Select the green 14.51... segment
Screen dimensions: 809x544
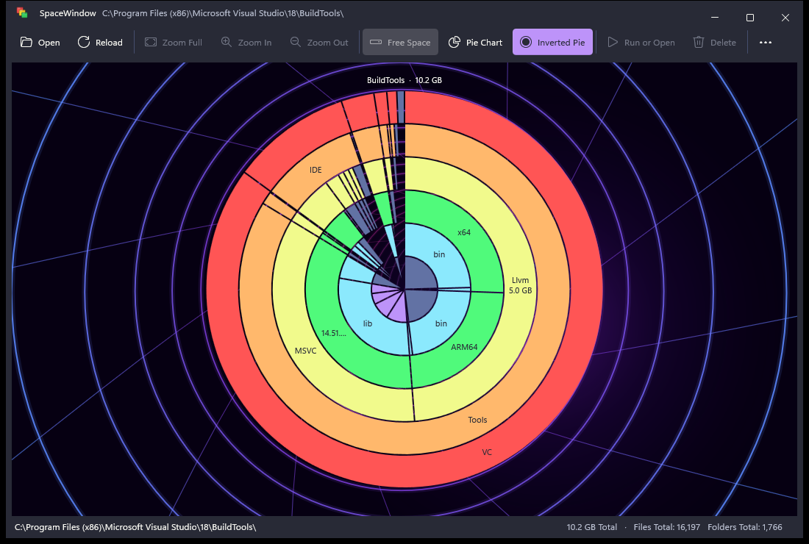pyautogui.click(x=333, y=333)
